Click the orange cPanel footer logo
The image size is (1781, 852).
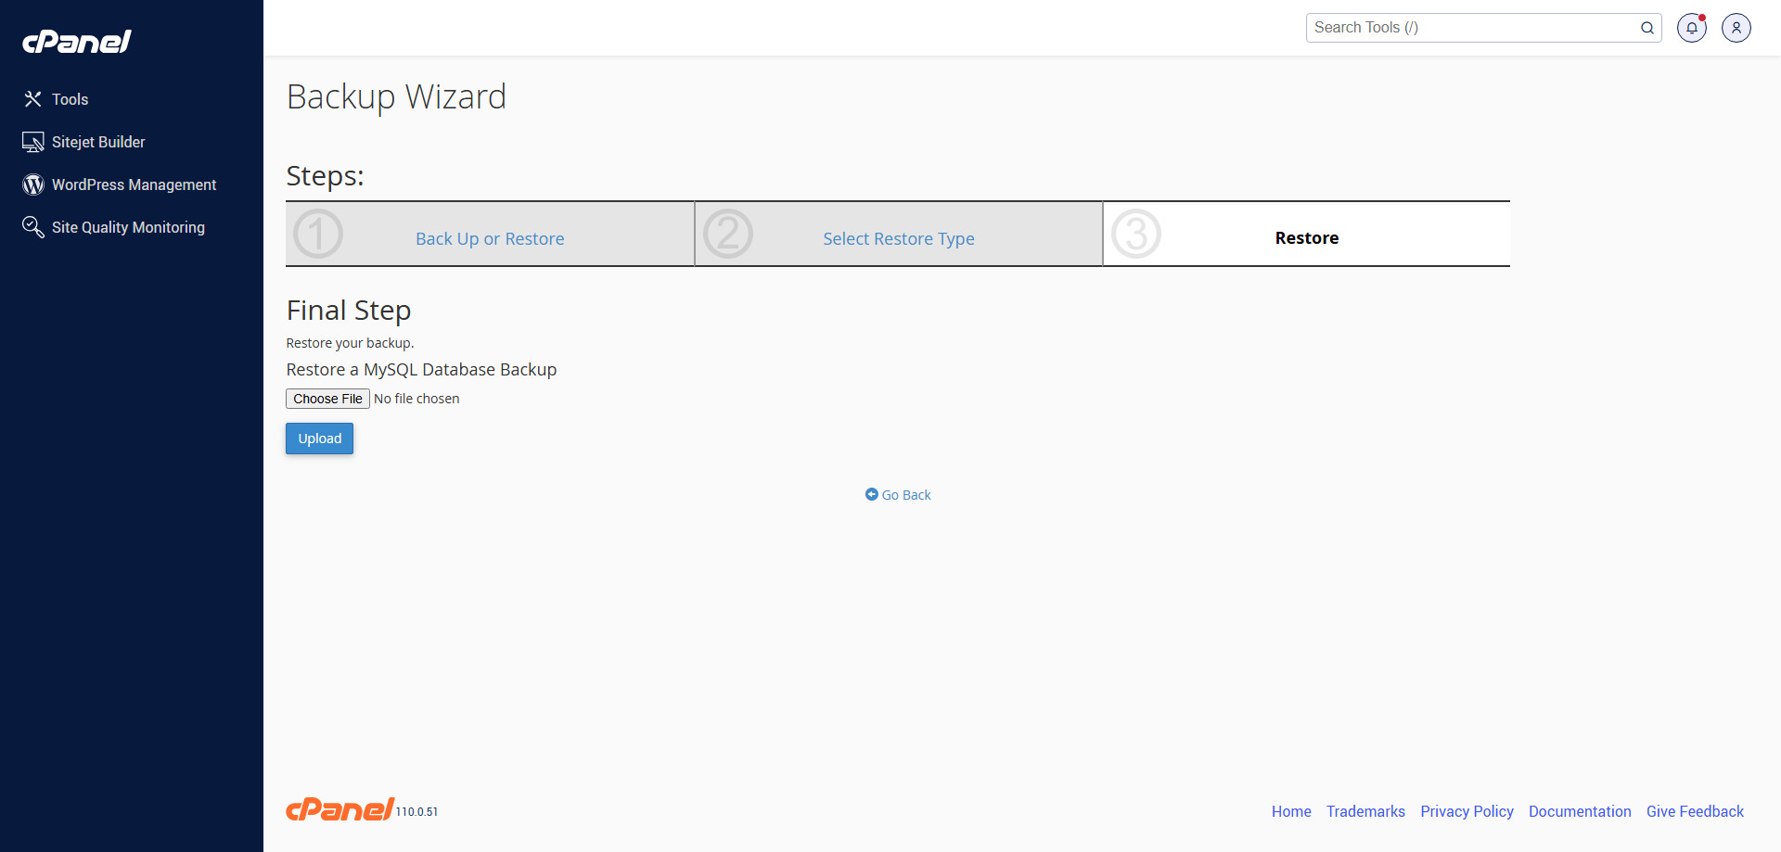[340, 809]
